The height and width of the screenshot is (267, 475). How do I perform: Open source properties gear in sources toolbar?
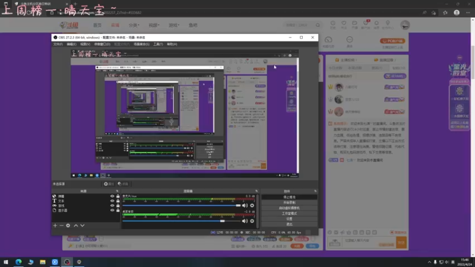click(x=68, y=225)
